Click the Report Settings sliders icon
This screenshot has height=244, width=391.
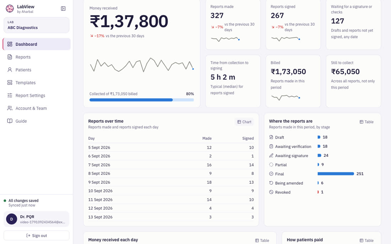[x=10, y=95]
